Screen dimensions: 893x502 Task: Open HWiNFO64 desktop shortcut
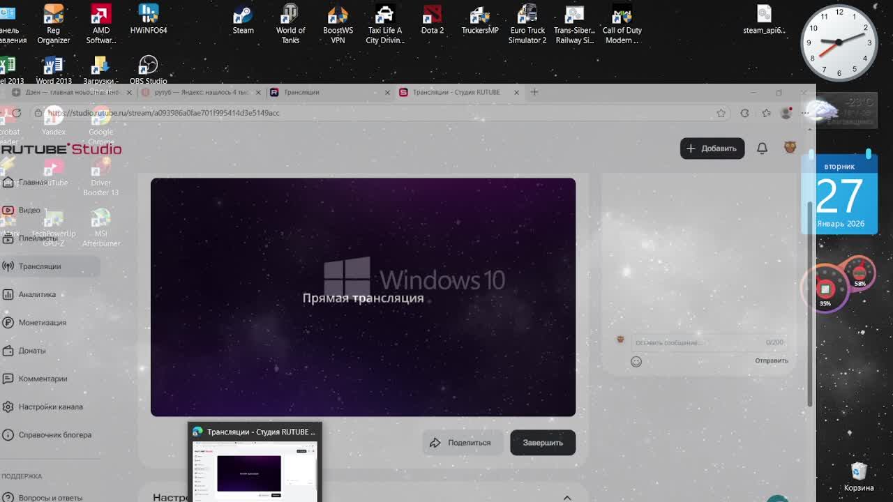(149, 19)
